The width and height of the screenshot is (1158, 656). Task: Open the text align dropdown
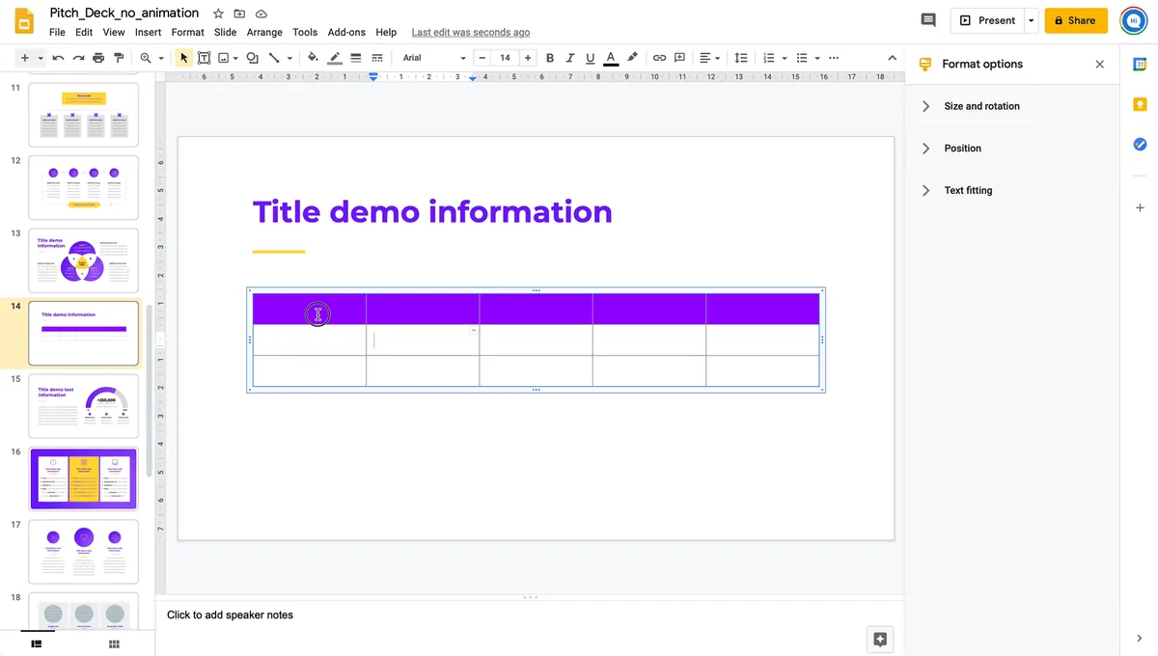point(709,58)
